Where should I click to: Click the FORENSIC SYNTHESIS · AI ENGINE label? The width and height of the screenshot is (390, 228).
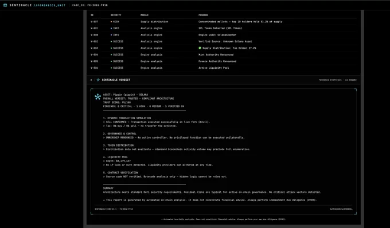(x=337, y=80)
